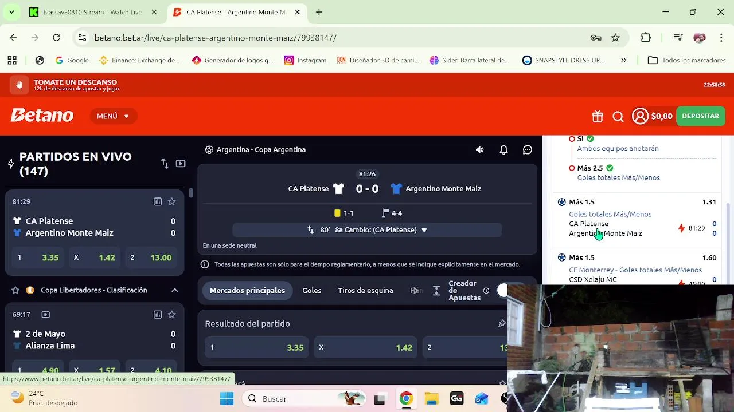Bookmark this page with star icon
The image size is (734, 412).
[x=615, y=38]
